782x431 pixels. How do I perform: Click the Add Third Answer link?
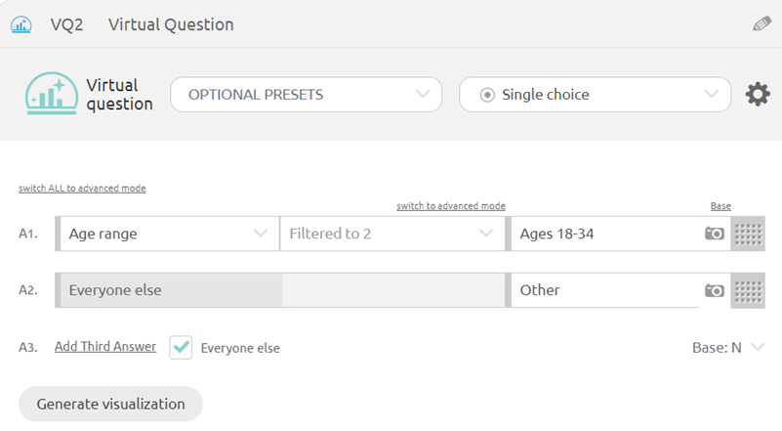point(105,347)
